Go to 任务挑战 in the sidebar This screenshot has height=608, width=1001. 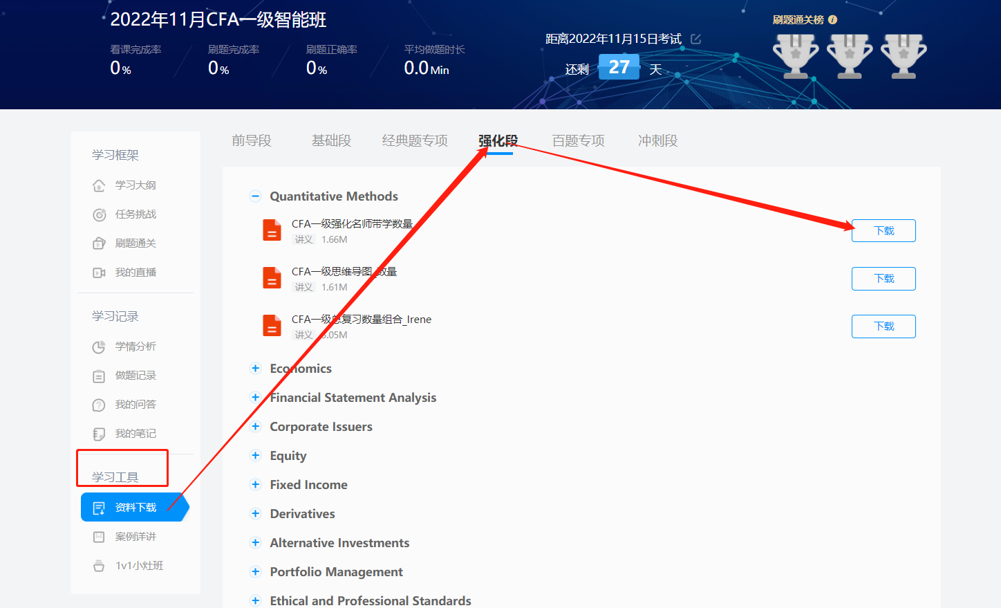click(x=135, y=214)
